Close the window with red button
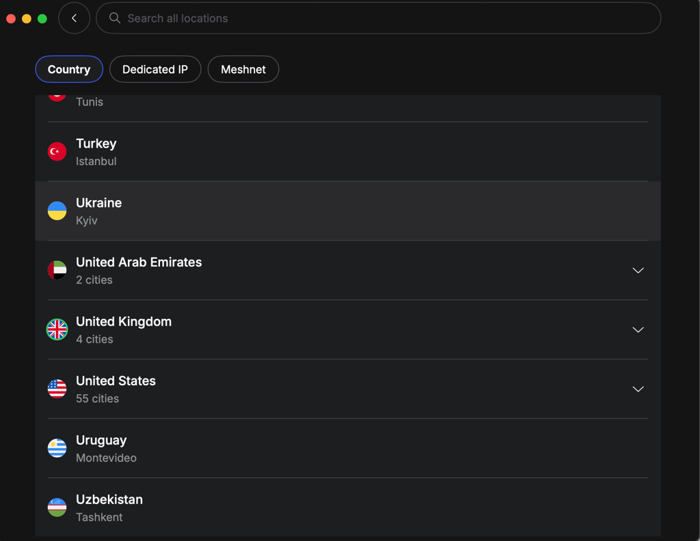The width and height of the screenshot is (700, 541). 11,18
